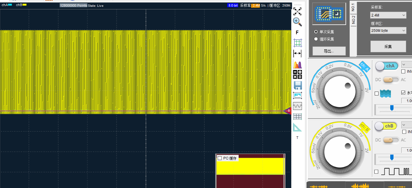The width and height of the screenshot is (412, 188).
Task: Toggle the chB channel switch
Action: pos(386,126)
